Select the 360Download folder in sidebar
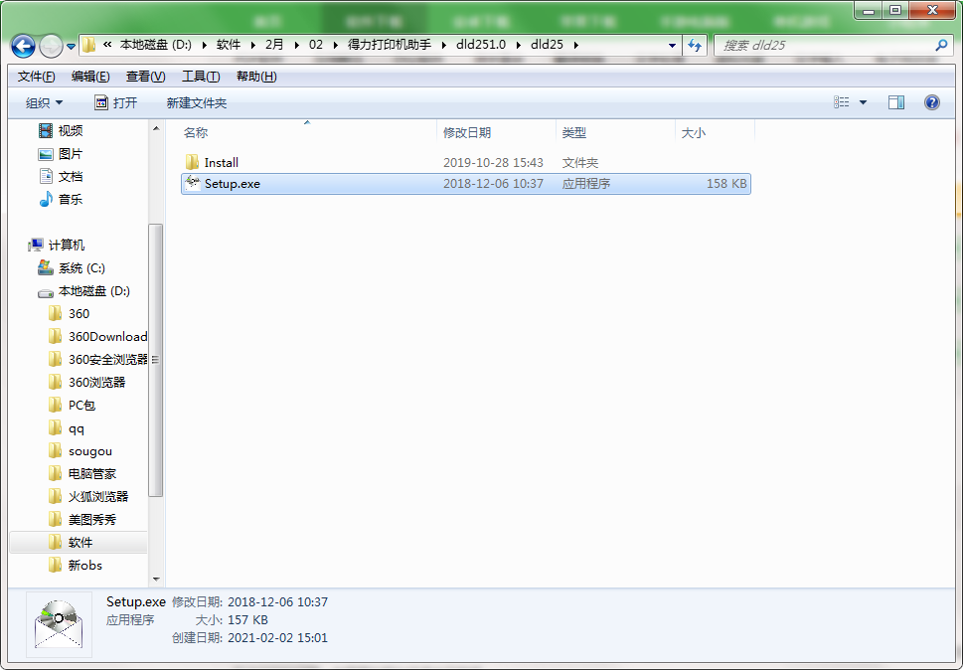The image size is (963, 670). tap(107, 336)
